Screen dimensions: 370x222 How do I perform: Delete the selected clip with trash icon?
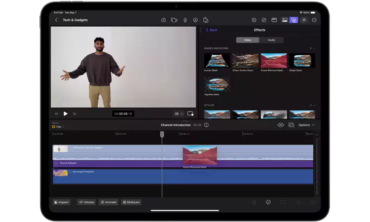254,202
